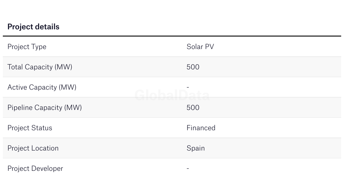Select the 500 value for Pipeline Capacity
Screen dimensions: 344x190
[193, 108]
